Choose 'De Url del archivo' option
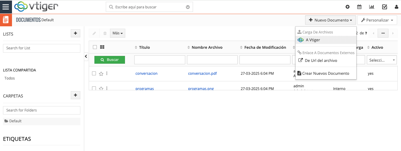This screenshot has width=401, height=151. tap(321, 60)
